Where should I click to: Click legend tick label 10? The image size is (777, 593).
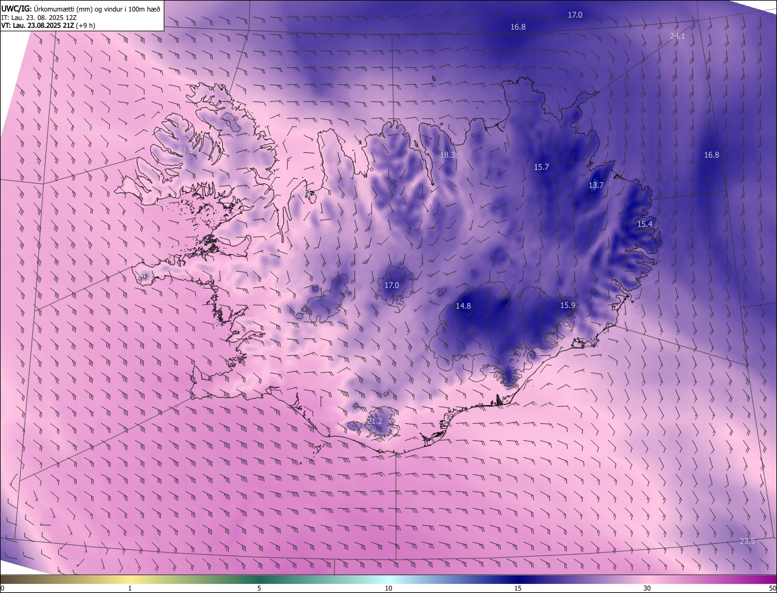click(x=388, y=589)
